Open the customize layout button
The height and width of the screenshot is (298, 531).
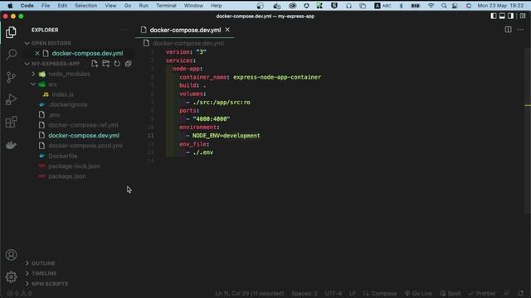[523, 16]
